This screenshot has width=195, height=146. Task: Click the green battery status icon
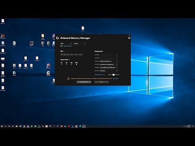point(61,46)
